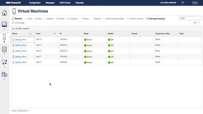Click the Resize toolbar button
Screen dimensions: 203x114
click(84, 19)
